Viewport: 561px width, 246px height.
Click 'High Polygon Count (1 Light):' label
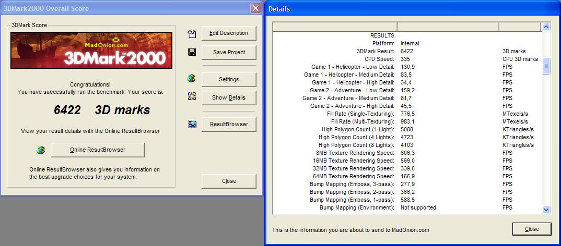click(358, 130)
